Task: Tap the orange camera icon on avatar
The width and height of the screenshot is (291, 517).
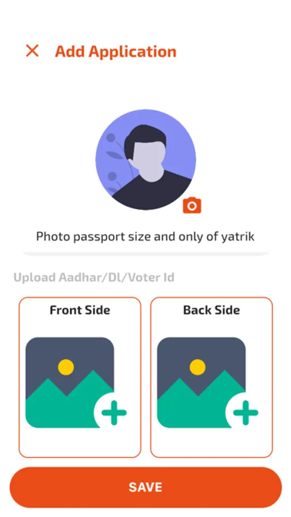Action: click(192, 206)
